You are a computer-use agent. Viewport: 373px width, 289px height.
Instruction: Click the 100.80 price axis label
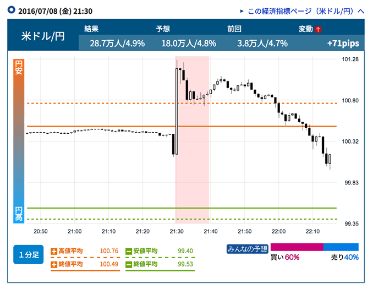[350, 100]
